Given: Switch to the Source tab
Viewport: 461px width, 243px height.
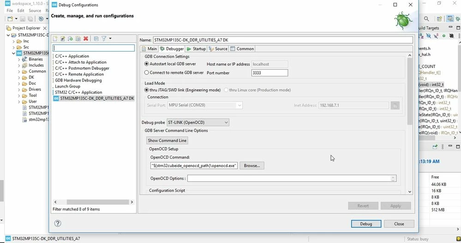Looking at the screenshot, I should click(x=218, y=49).
